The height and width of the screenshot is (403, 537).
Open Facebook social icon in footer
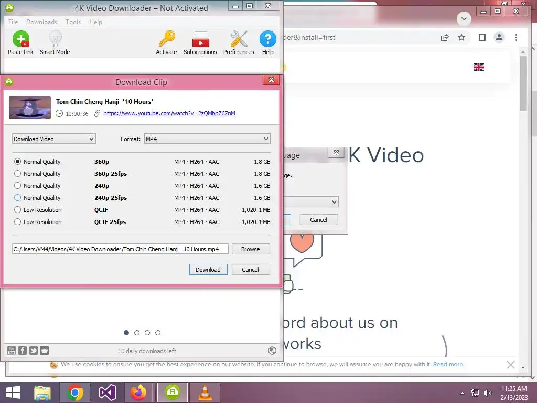coord(23,350)
